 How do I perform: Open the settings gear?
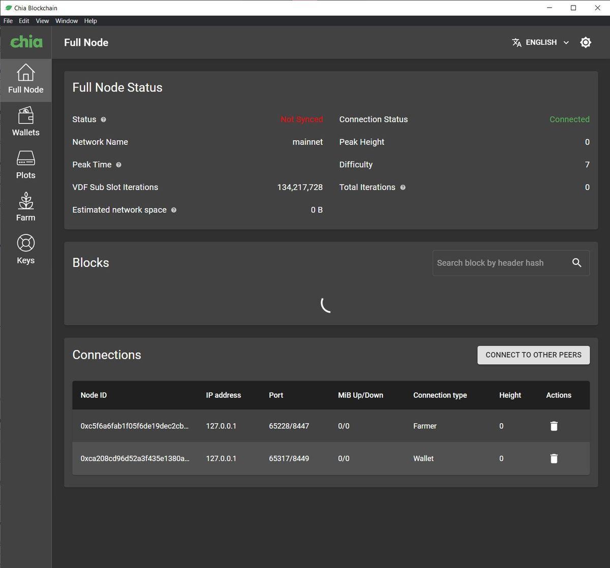586,42
